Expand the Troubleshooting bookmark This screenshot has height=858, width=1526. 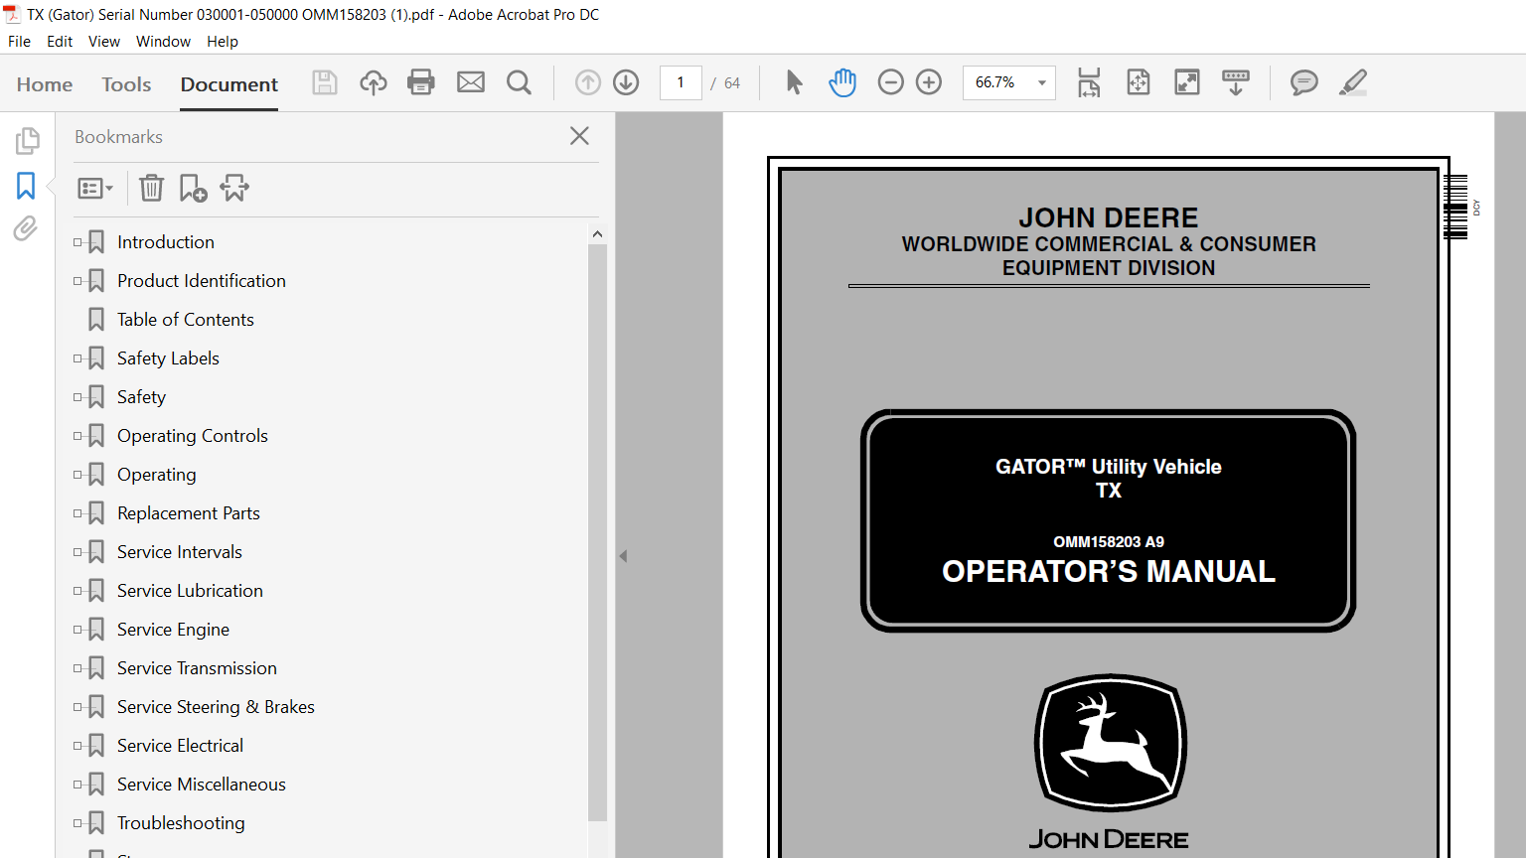click(x=77, y=823)
